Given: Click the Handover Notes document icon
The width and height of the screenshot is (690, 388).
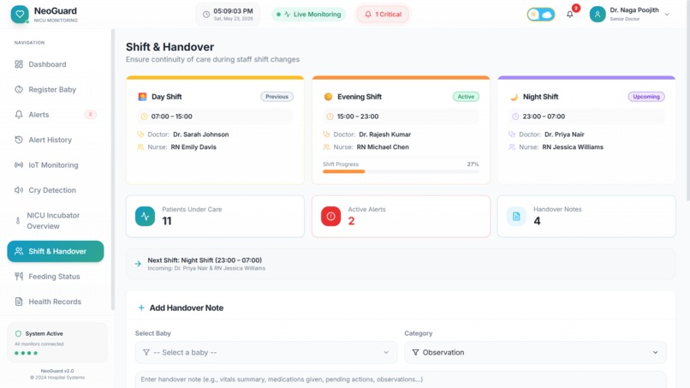Looking at the screenshot, I should pyautogui.click(x=516, y=216).
